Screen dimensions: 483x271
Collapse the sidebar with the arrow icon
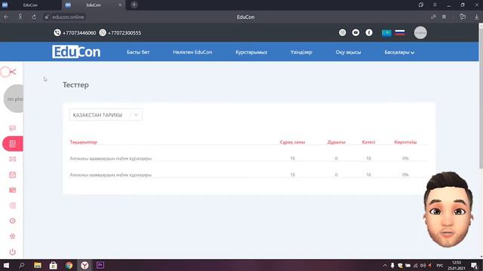coord(12,72)
